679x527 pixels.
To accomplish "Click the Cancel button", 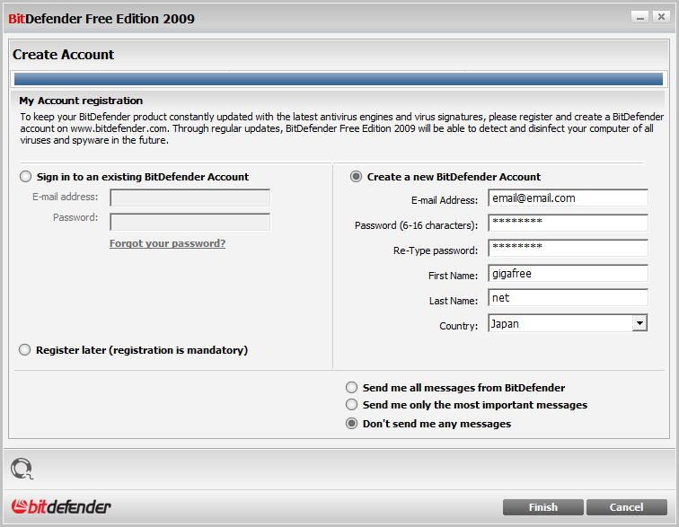I will 627,507.
